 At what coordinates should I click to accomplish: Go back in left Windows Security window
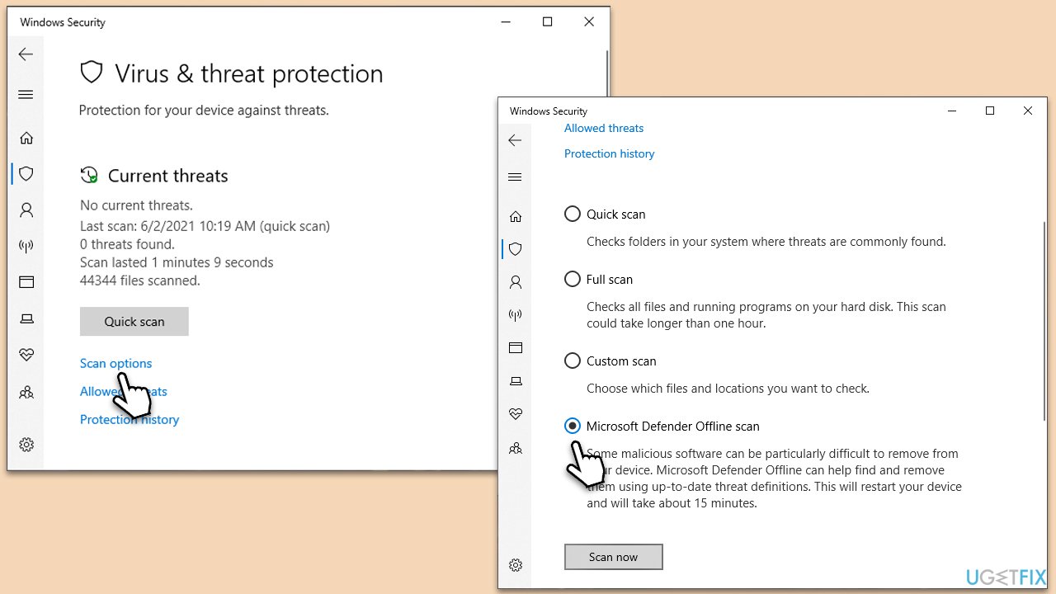click(26, 54)
